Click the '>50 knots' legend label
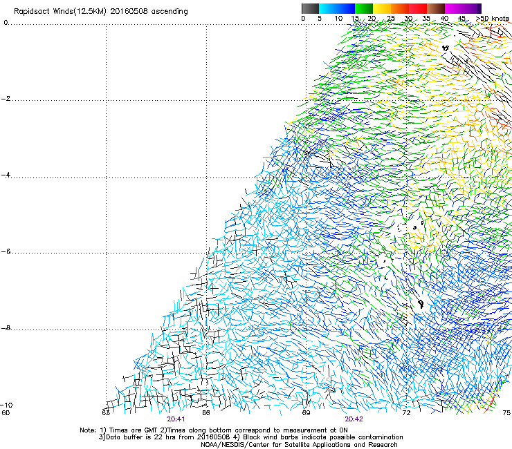The width and height of the screenshot is (512, 449). pos(493,18)
